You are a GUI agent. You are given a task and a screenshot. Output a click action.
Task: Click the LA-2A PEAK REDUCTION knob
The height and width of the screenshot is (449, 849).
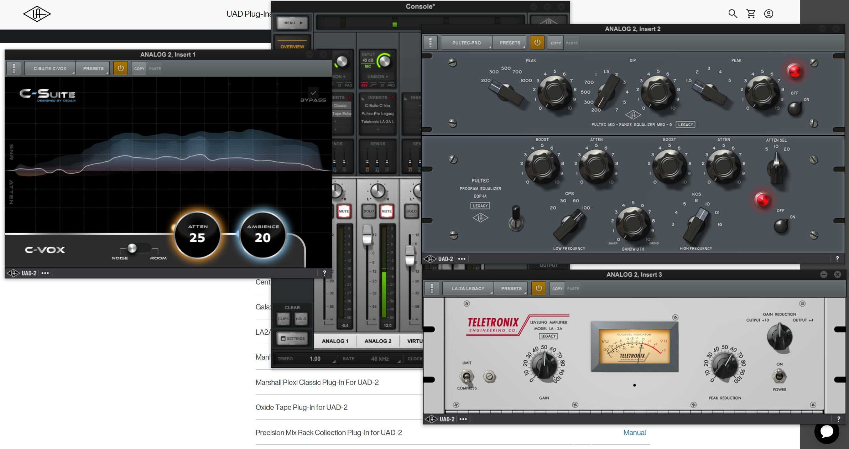click(725, 366)
